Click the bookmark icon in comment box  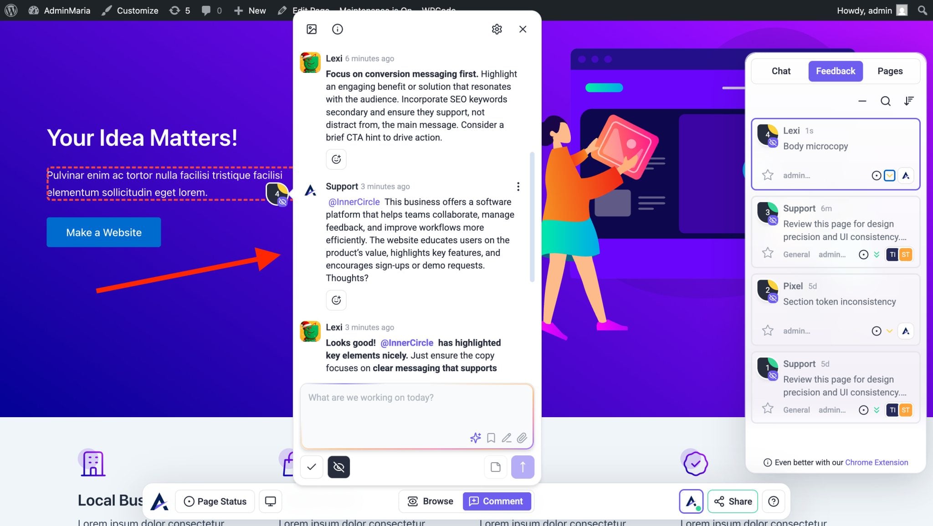click(x=491, y=438)
